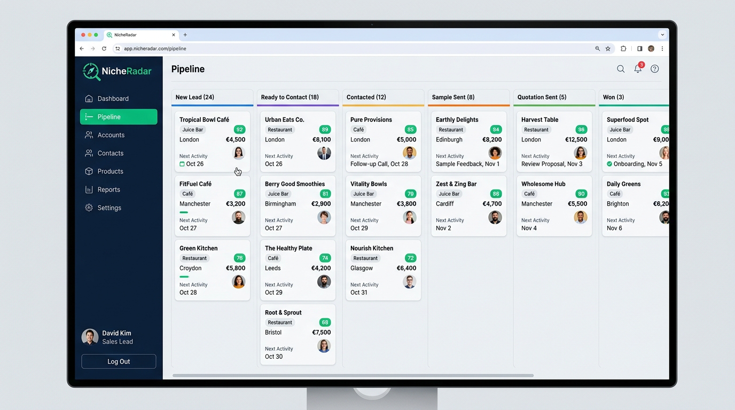Open the Berry Good Smoothies card
The width and height of the screenshot is (735, 410).
(298, 206)
